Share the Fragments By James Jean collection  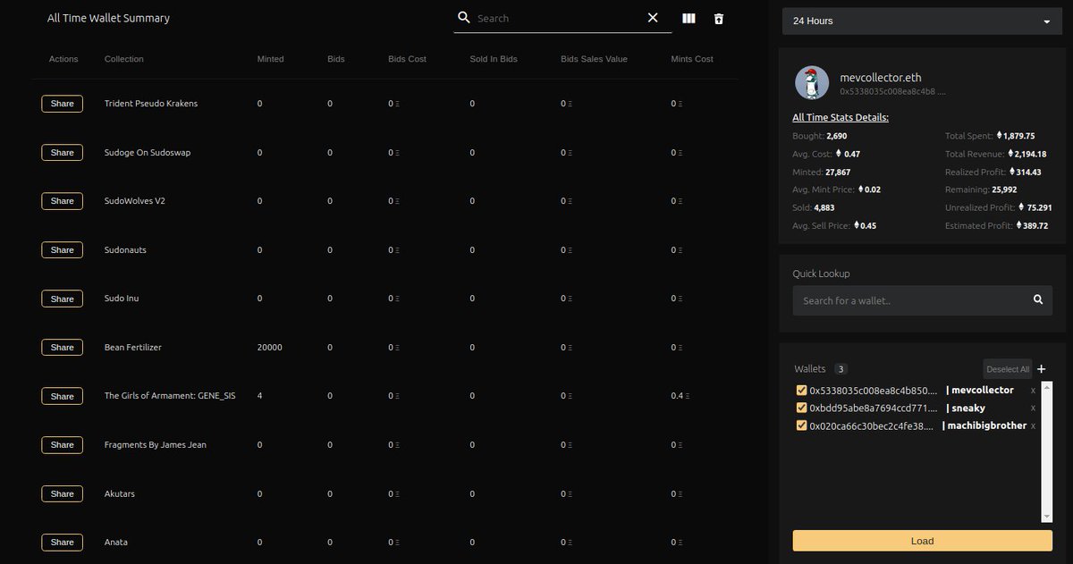pyautogui.click(x=63, y=445)
